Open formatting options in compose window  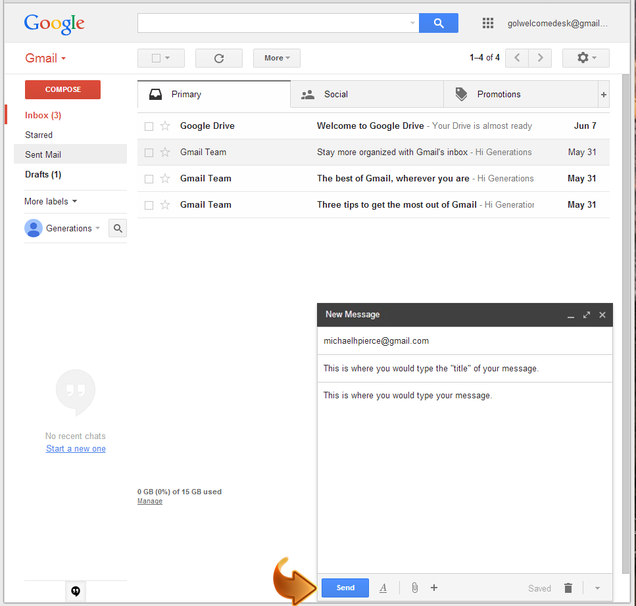pyautogui.click(x=383, y=588)
